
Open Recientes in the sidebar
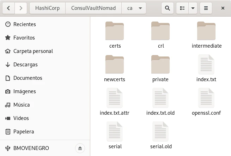coord(25,24)
